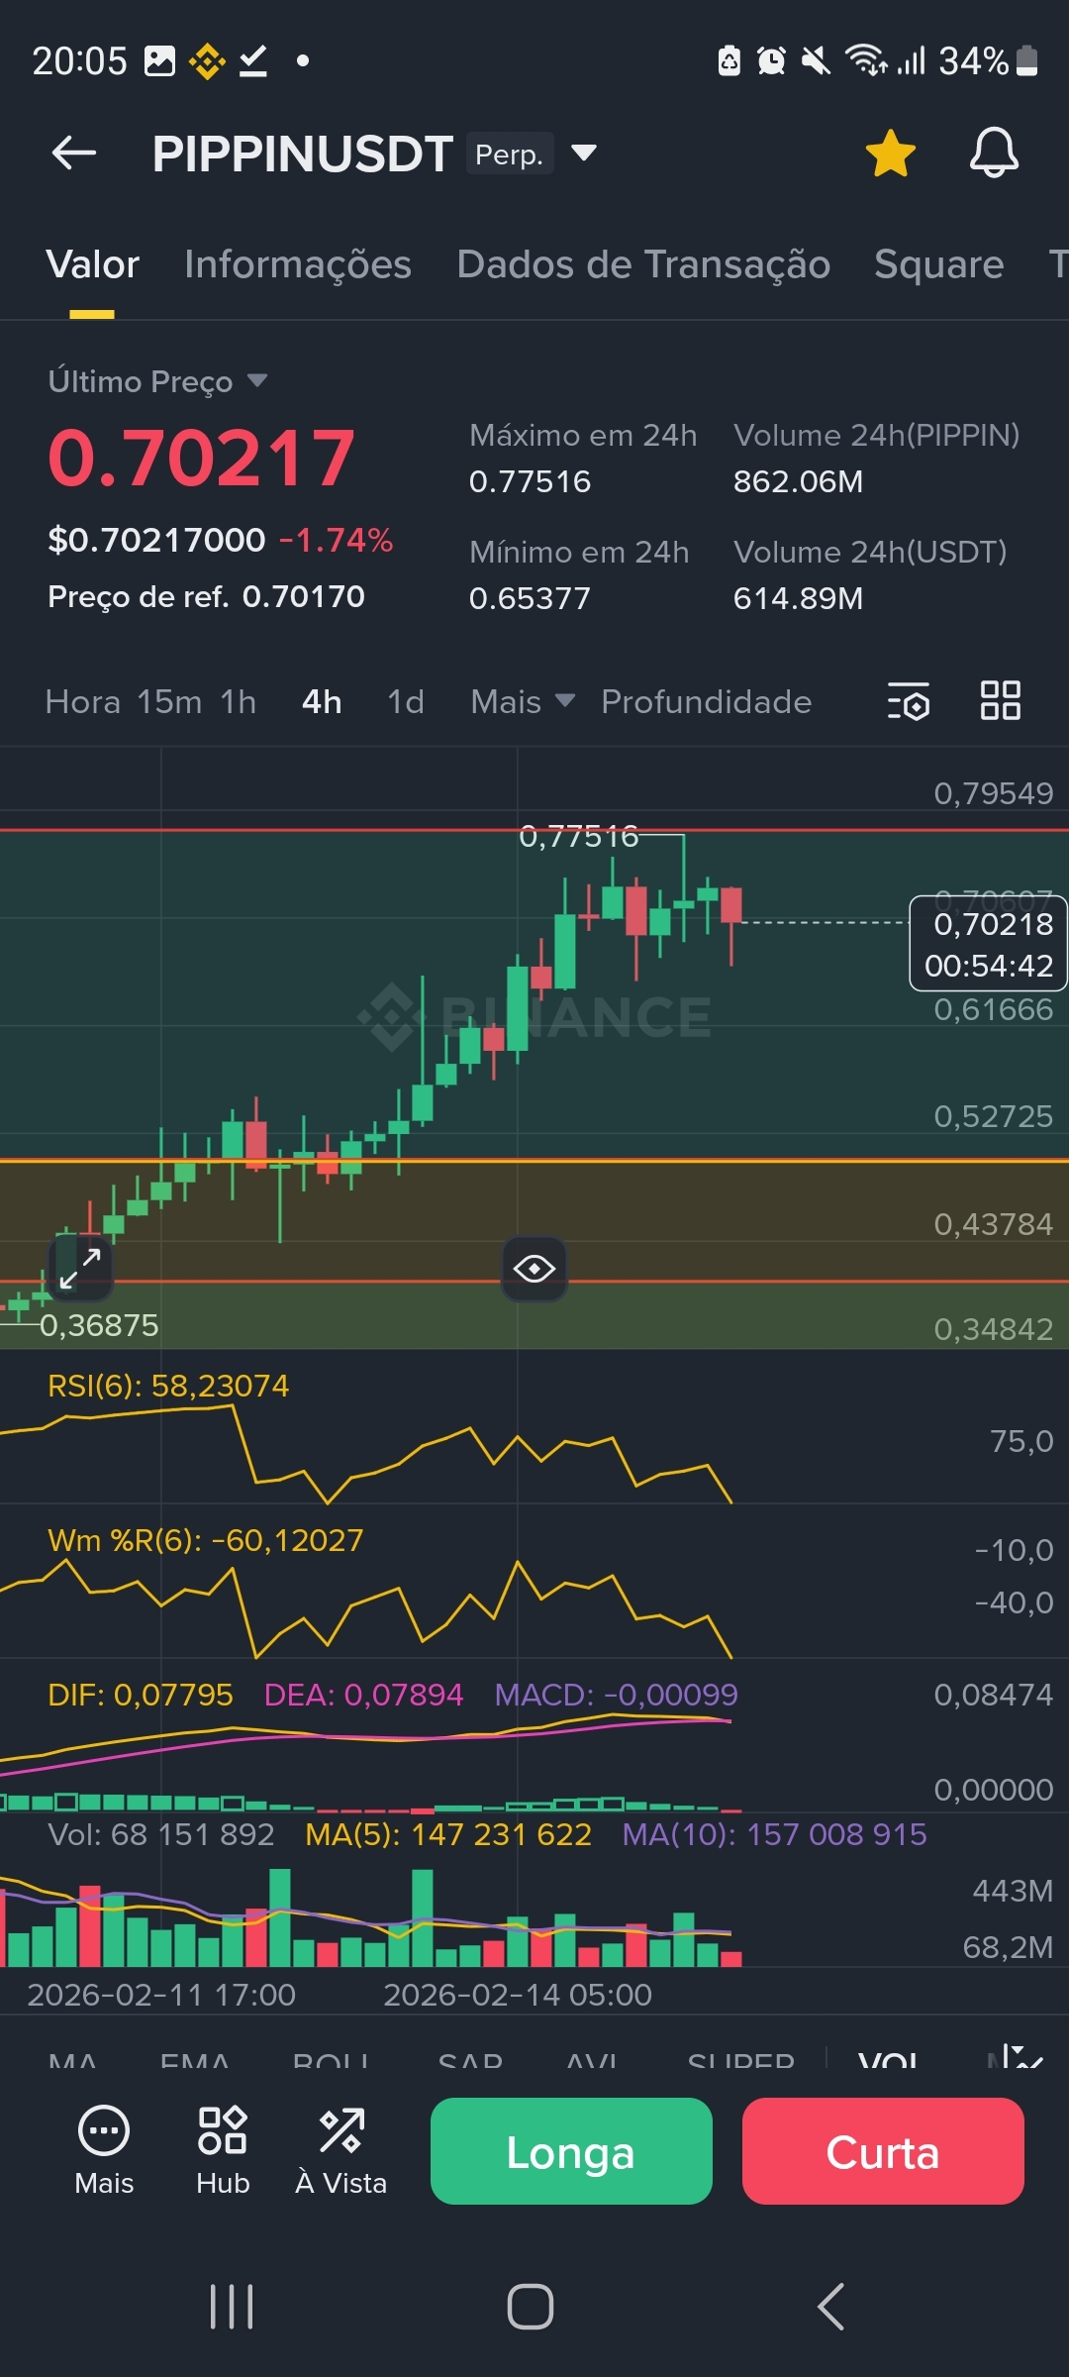Switch to the Square tab
Screen dimensions: 1069x2377
(938, 264)
